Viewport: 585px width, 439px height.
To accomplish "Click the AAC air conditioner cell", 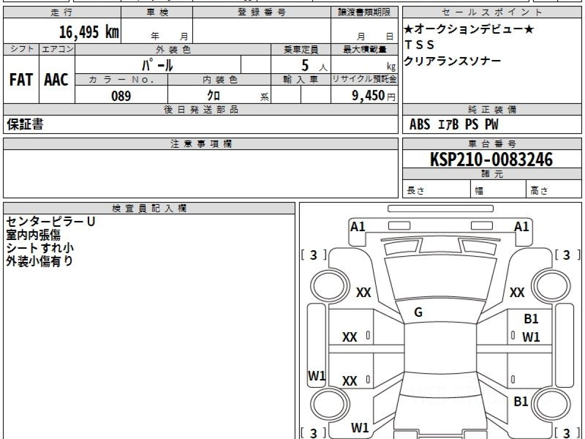I will (57, 80).
